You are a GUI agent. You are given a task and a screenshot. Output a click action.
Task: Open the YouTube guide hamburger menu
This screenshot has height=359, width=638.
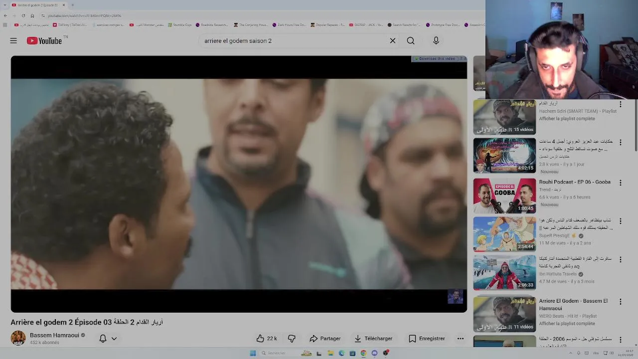coord(13,41)
